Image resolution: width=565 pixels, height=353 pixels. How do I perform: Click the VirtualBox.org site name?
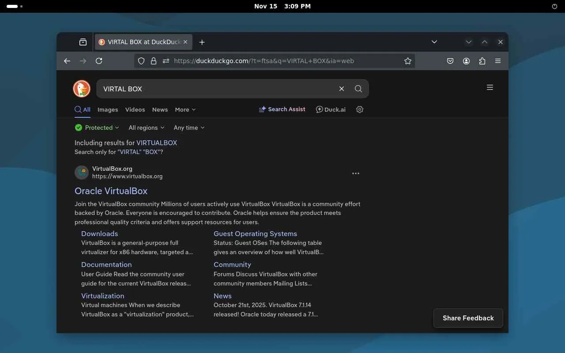pyautogui.click(x=112, y=169)
